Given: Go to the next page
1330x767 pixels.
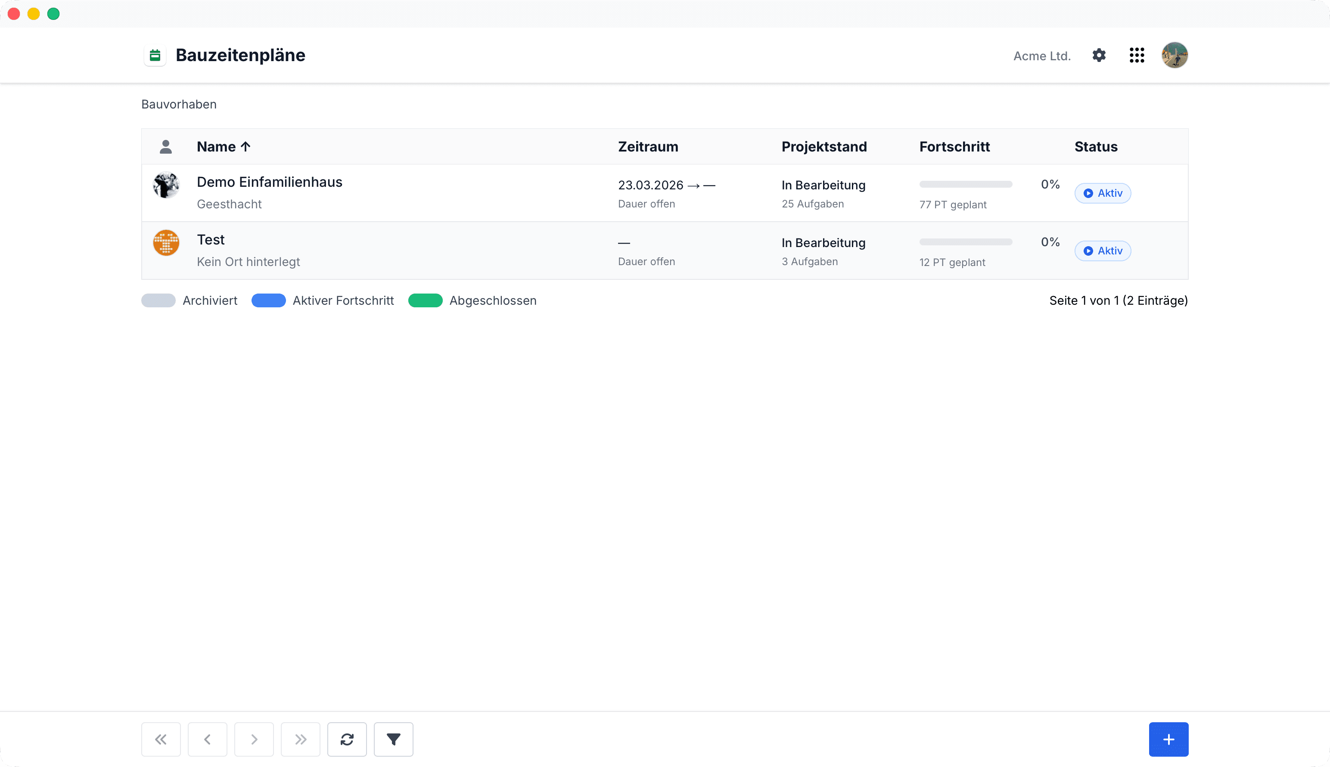Looking at the screenshot, I should 254,739.
